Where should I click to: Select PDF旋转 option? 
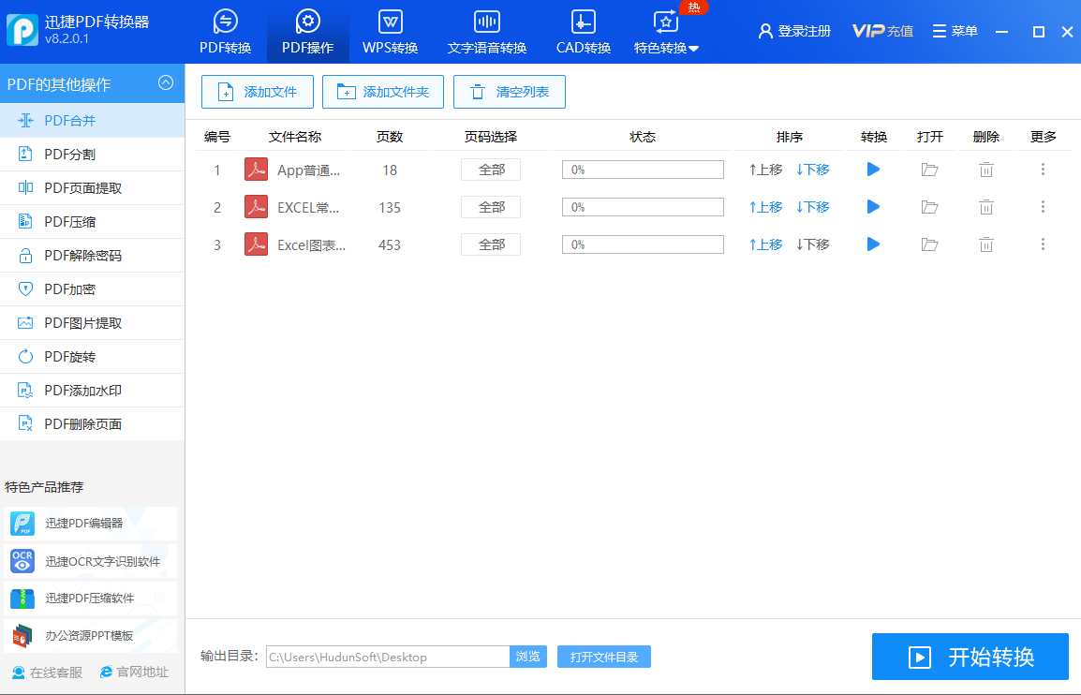pyautogui.click(x=93, y=357)
